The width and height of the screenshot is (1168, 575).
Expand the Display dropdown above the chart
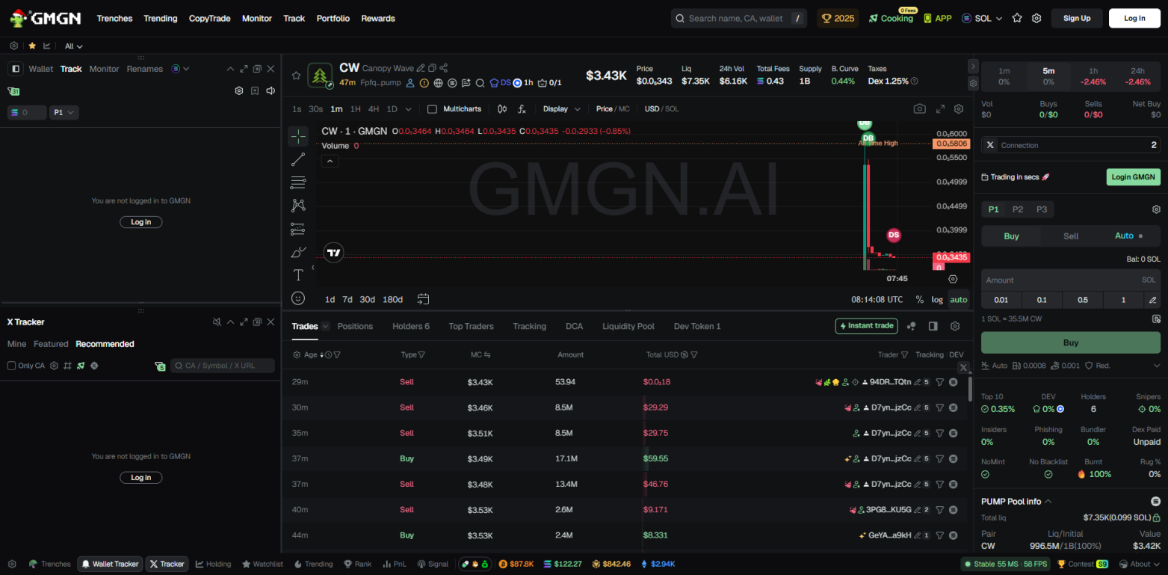(x=562, y=108)
